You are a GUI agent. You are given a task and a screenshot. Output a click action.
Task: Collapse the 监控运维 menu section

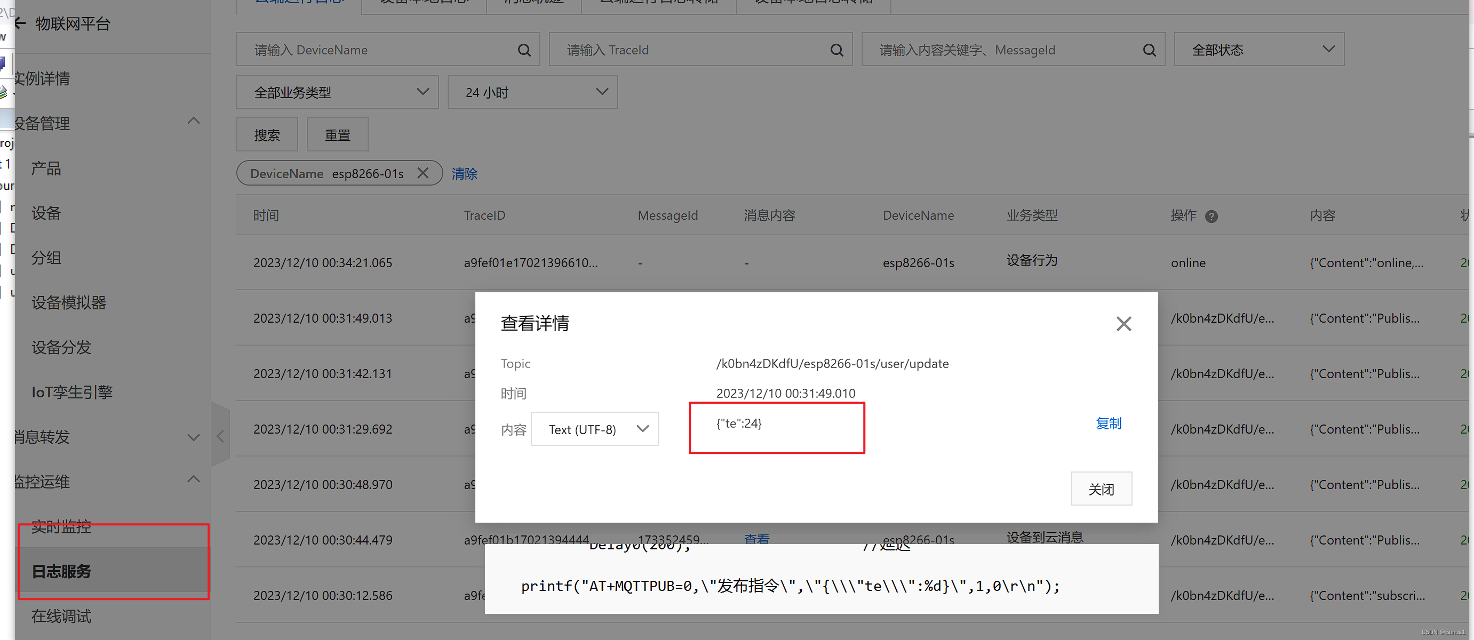point(194,479)
